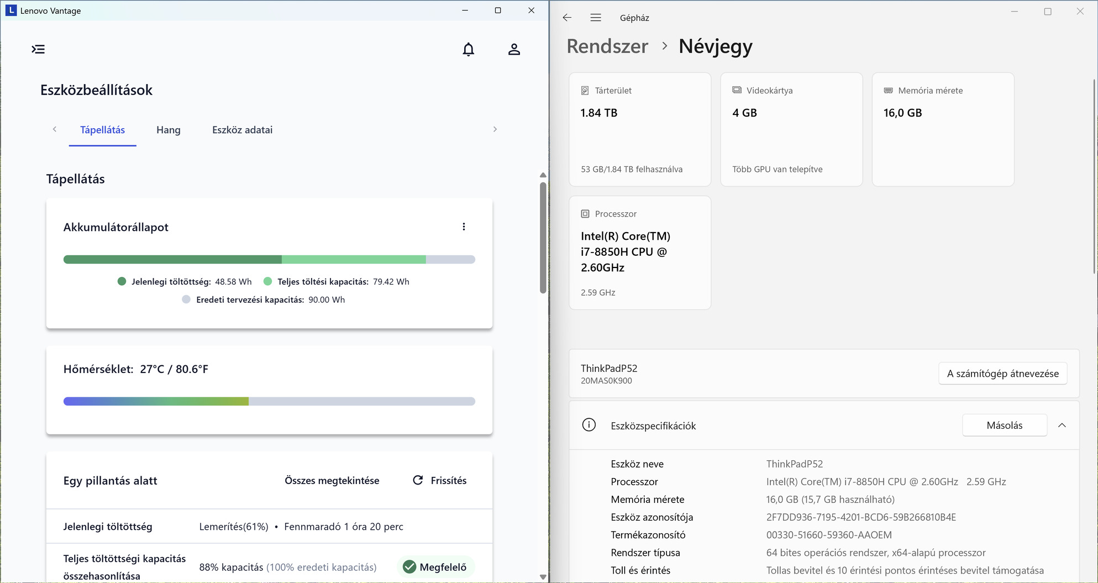Image resolution: width=1098 pixels, height=583 pixels.
Task: Open Gépház hamburger navigation menu
Action: pos(596,18)
